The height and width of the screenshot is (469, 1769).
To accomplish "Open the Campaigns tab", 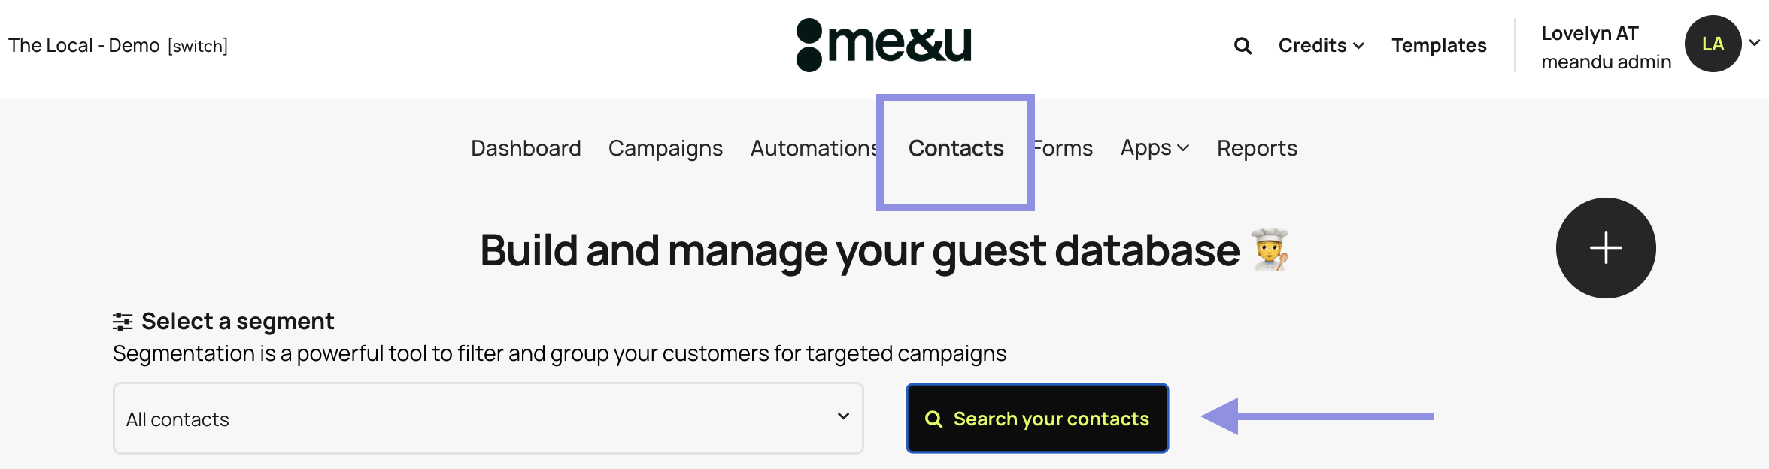I will [x=665, y=148].
